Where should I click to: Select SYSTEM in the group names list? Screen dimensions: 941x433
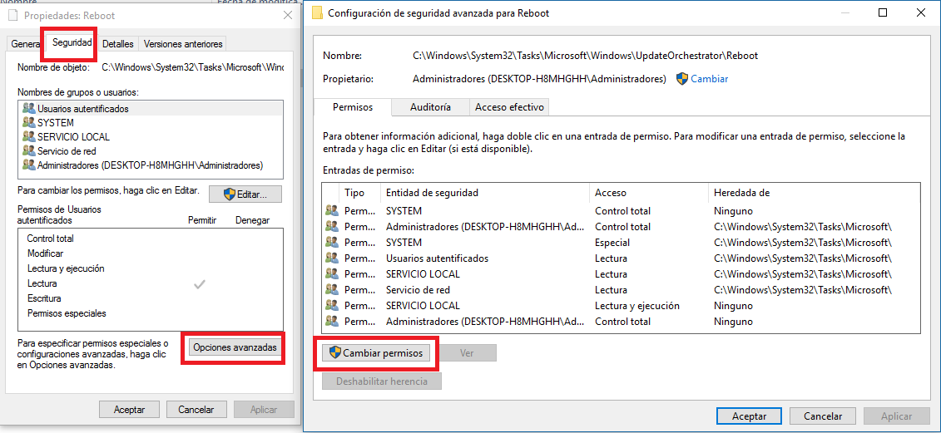[151, 123]
